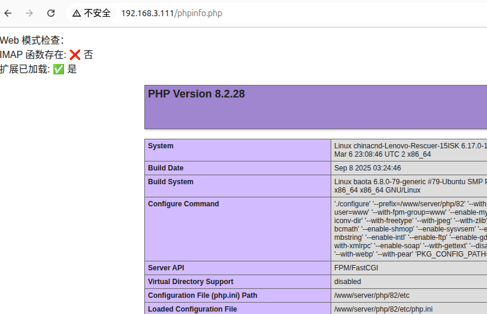Click the Build Date value Sep 8 2025
Viewport: 487px width, 314px height.
367,168
